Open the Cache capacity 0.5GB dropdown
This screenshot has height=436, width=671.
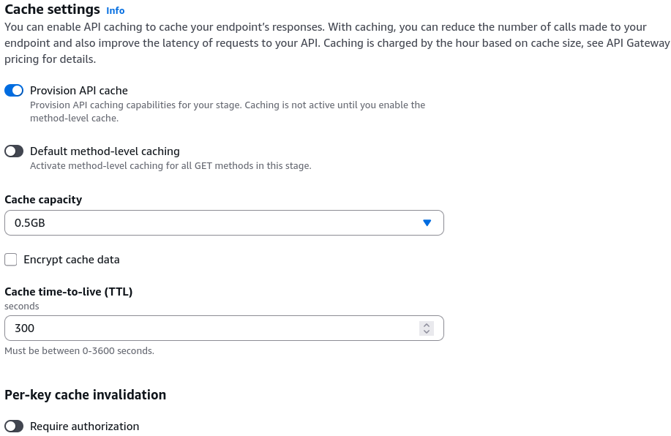[x=224, y=222]
